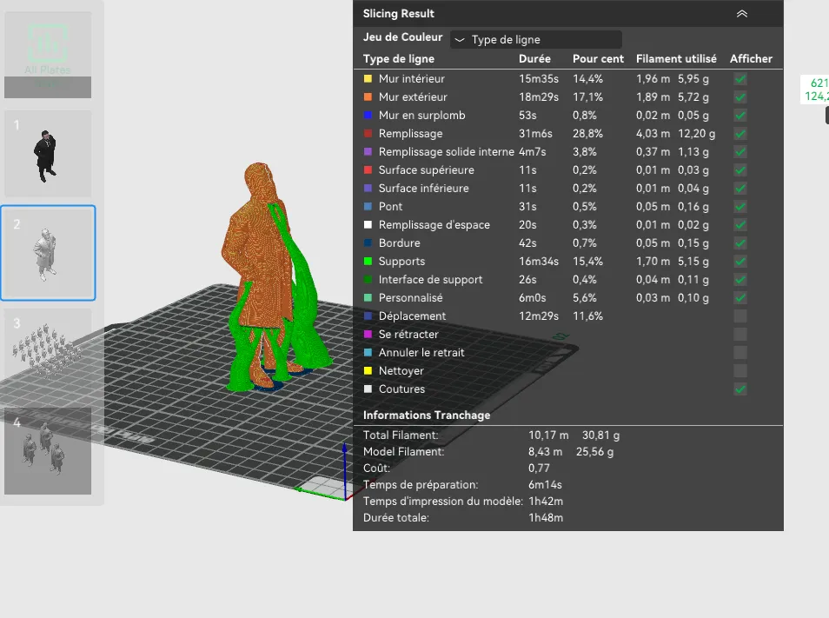Collapse the Slicing Result panel
Image resolution: width=829 pixels, height=618 pixels.
(x=742, y=14)
